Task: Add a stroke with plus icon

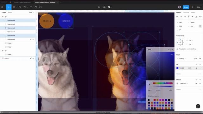Action: click(x=200, y=74)
